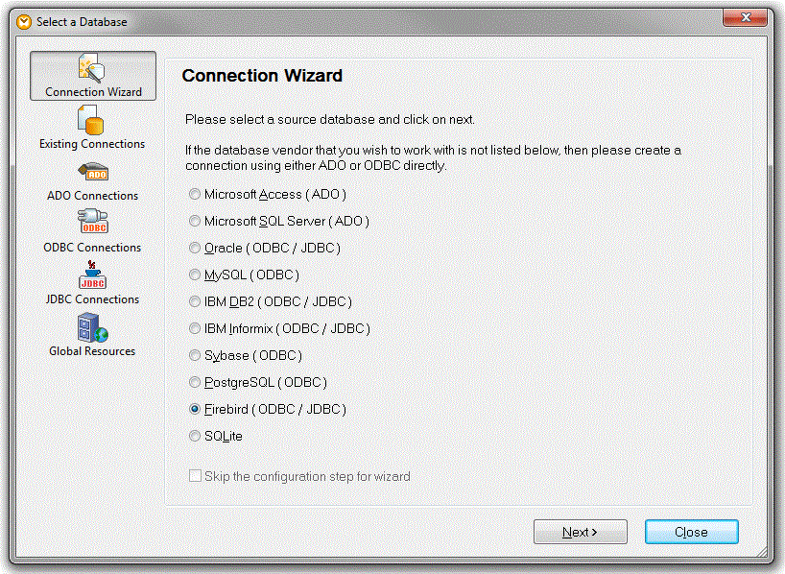Choose IBM DB2 (ODBC / JDBC)
Image resolution: width=785 pixels, height=574 pixels.
tap(195, 301)
